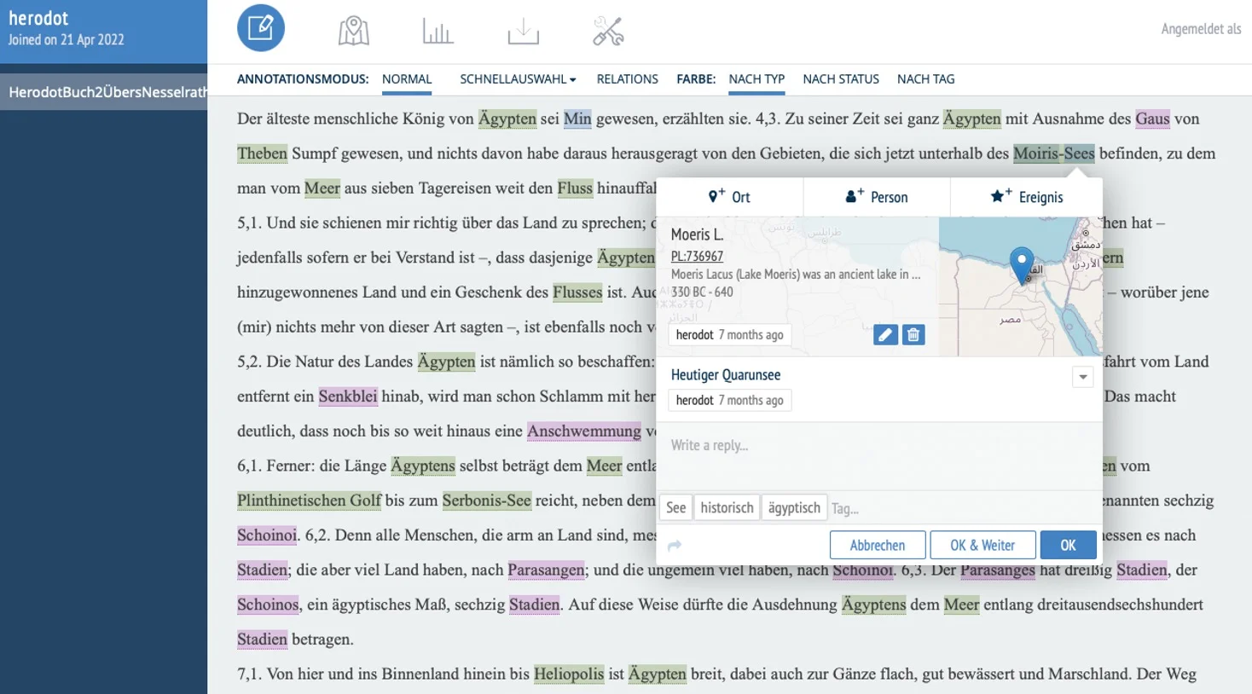Image resolution: width=1252 pixels, height=694 pixels.
Task: Color annotations by Nach Tag
Action: (925, 79)
